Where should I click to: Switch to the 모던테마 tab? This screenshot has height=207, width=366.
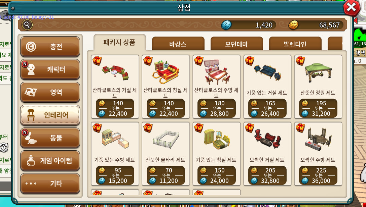tap(237, 44)
